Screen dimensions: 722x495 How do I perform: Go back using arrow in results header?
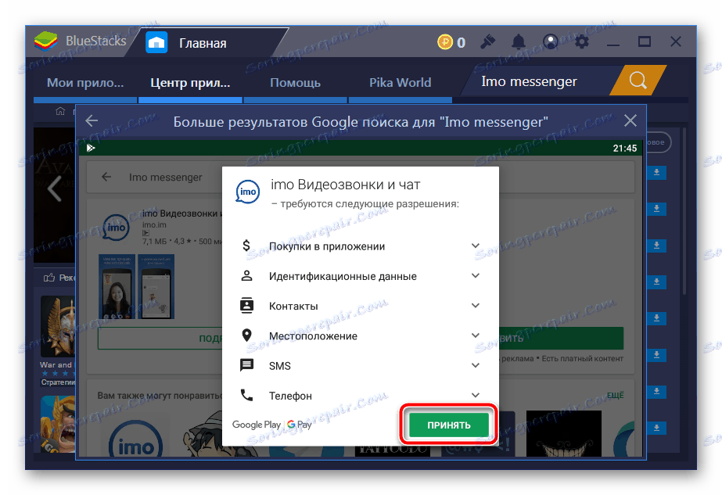pos(92,121)
